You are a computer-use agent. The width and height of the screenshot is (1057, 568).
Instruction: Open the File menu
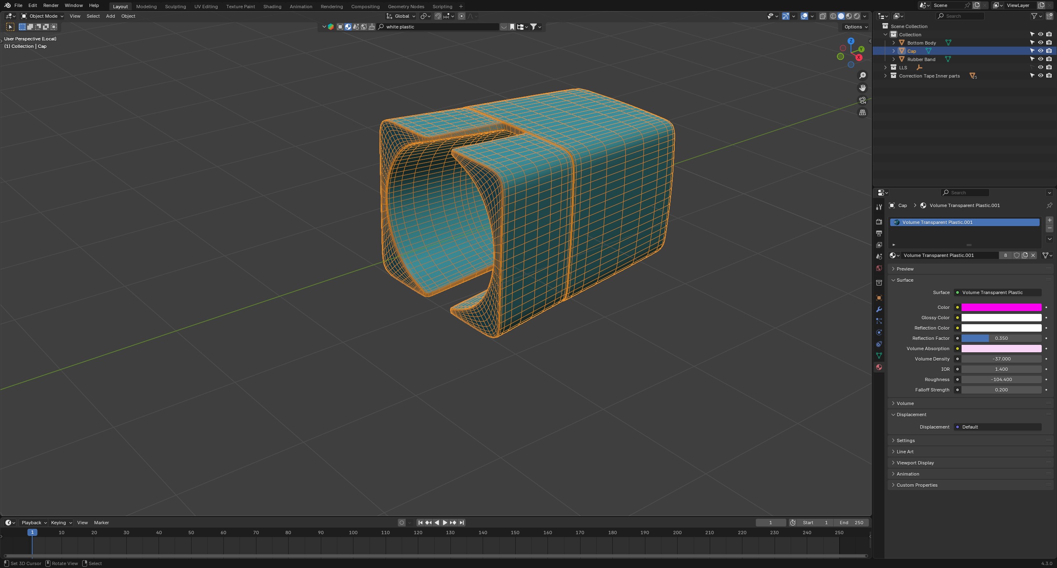[18, 5]
